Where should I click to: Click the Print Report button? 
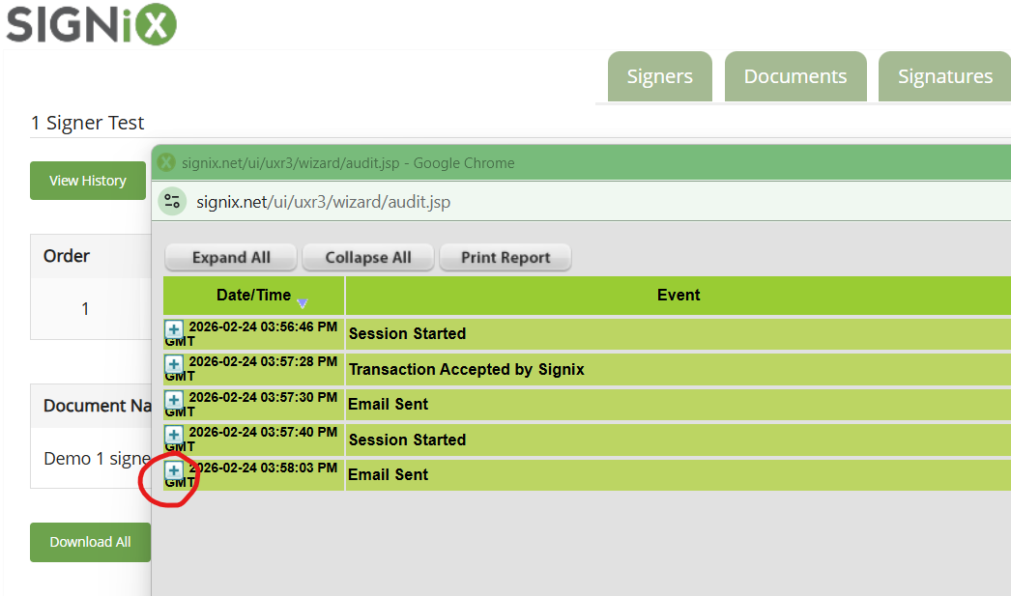tap(505, 258)
